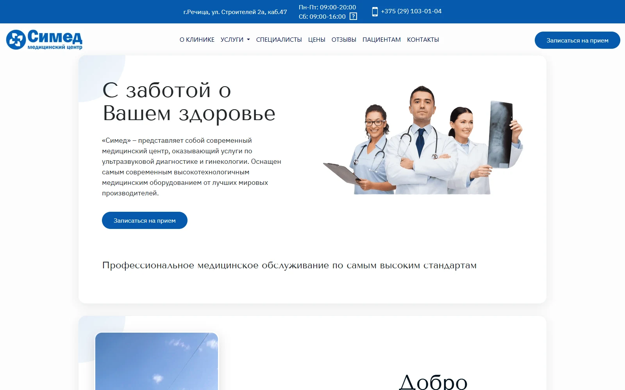This screenshot has height=390, width=625.
Task: Go to the СПЕЦИАЛИСТЫ page
Action: tap(279, 40)
